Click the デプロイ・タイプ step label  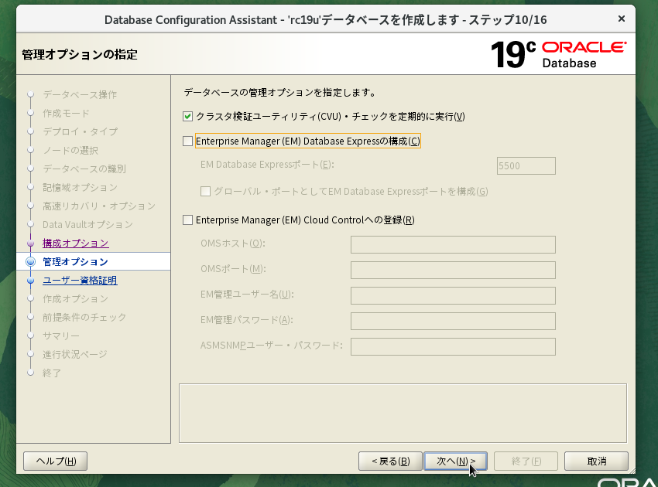81,131
